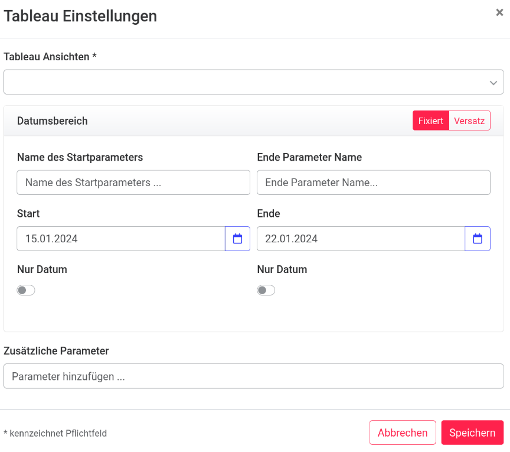Viewport: 510px width, 452px height.
Task: Switch to the Versatz date range mode
Action: pos(469,121)
